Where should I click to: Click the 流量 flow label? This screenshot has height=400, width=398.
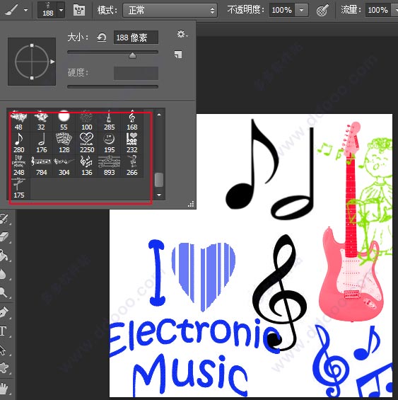click(351, 10)
